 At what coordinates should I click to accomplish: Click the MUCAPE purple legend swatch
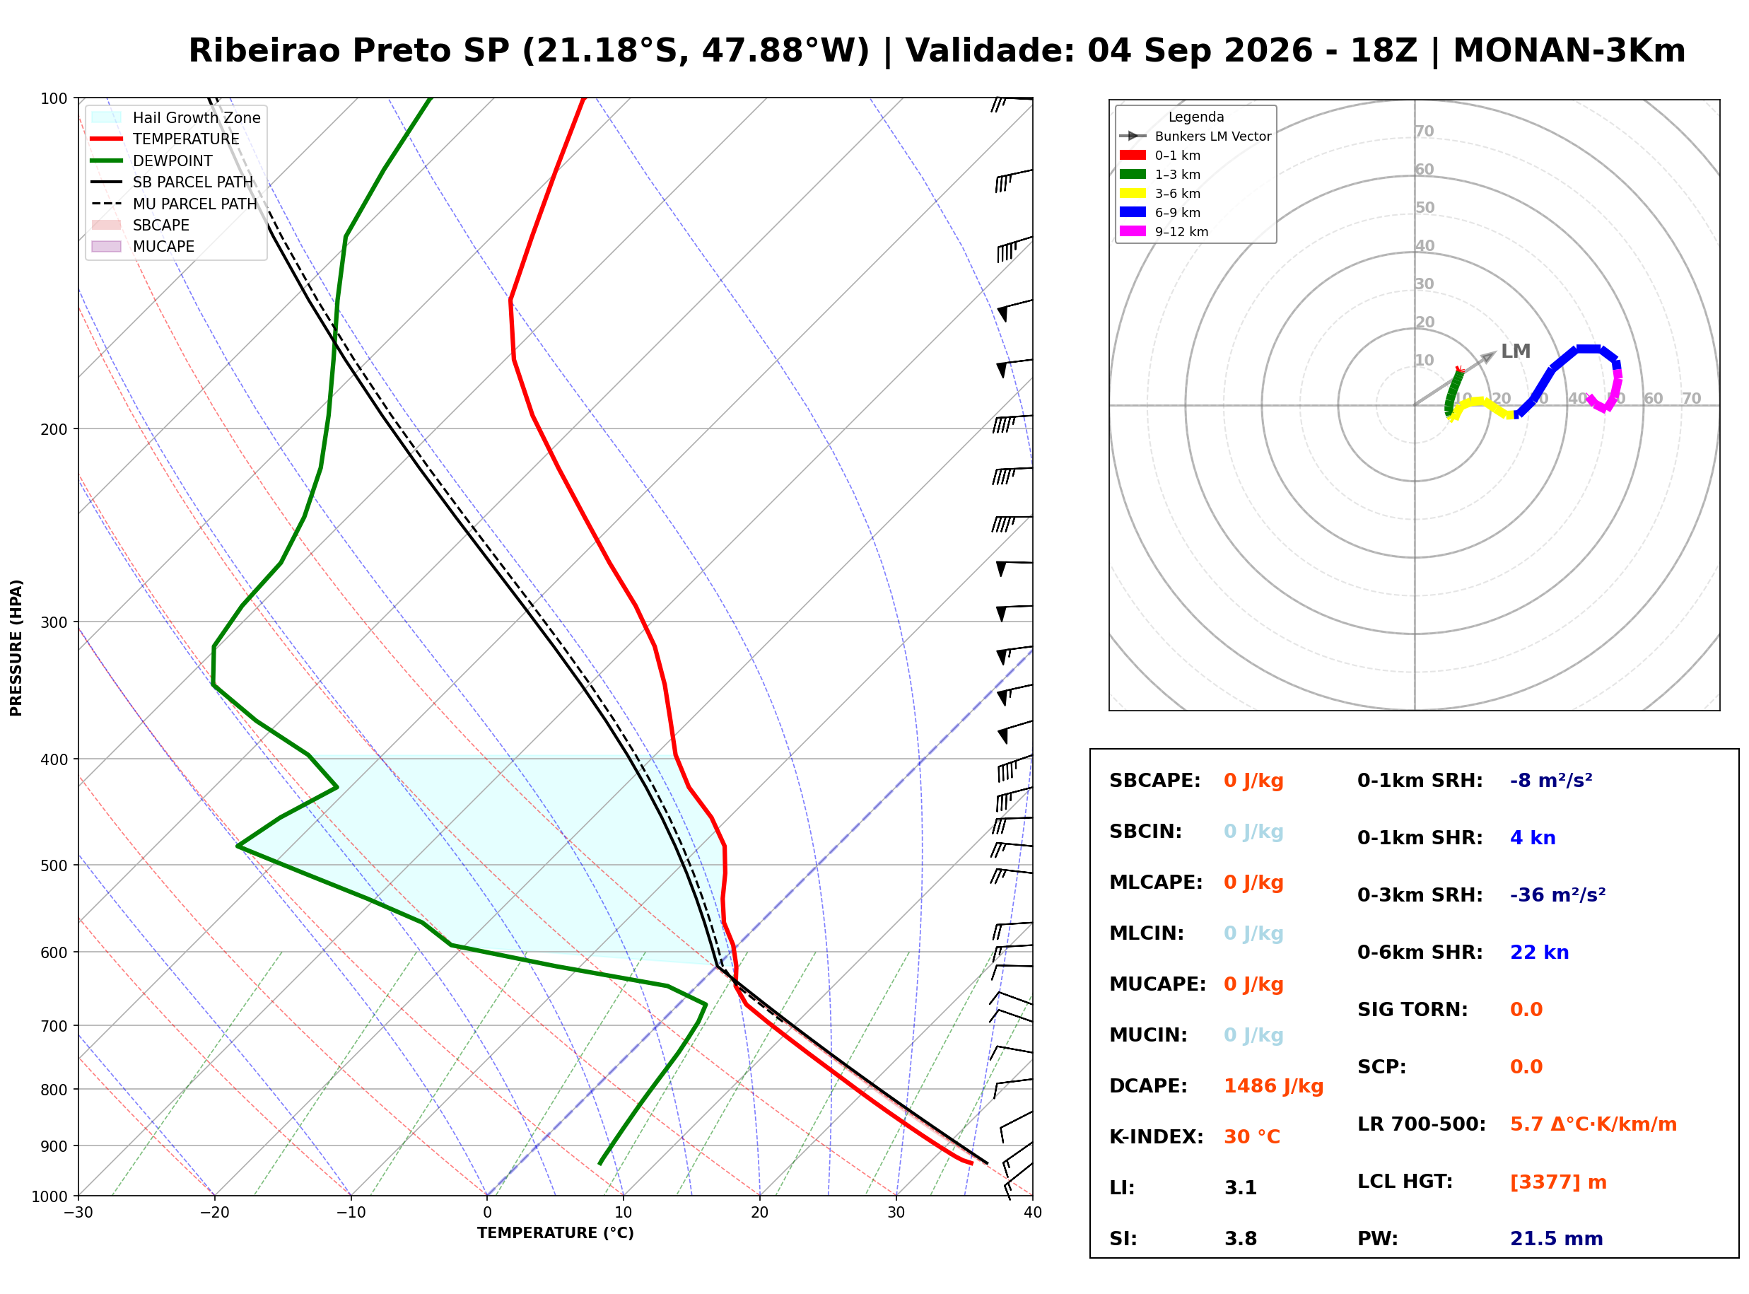107,246
